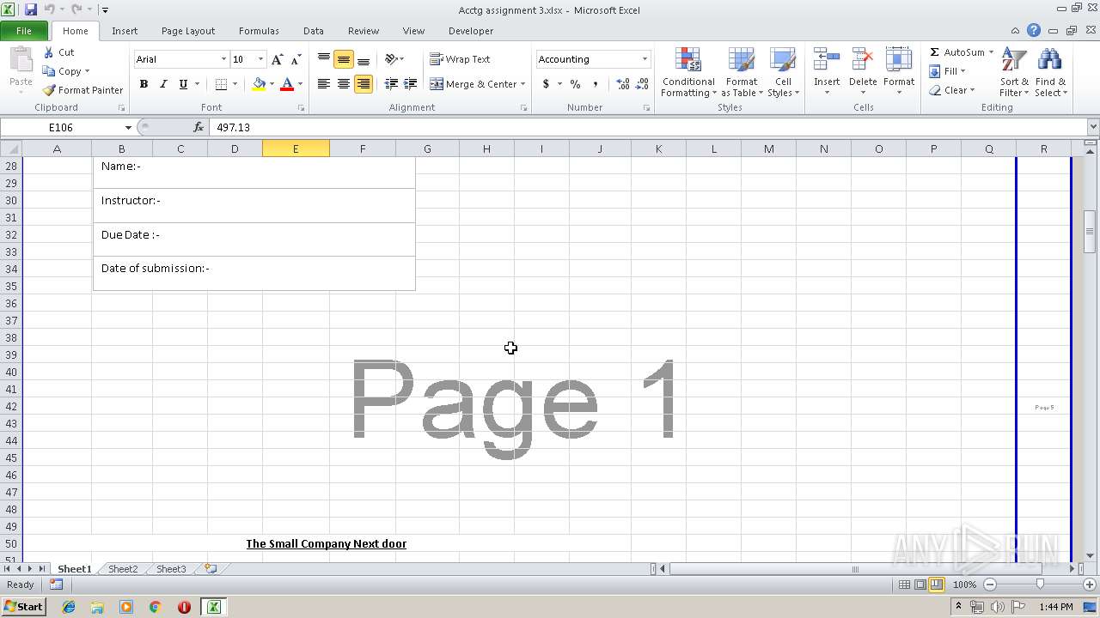Open the Borders button
This screenshot has width=1100, height=618.
pos(222,84)
